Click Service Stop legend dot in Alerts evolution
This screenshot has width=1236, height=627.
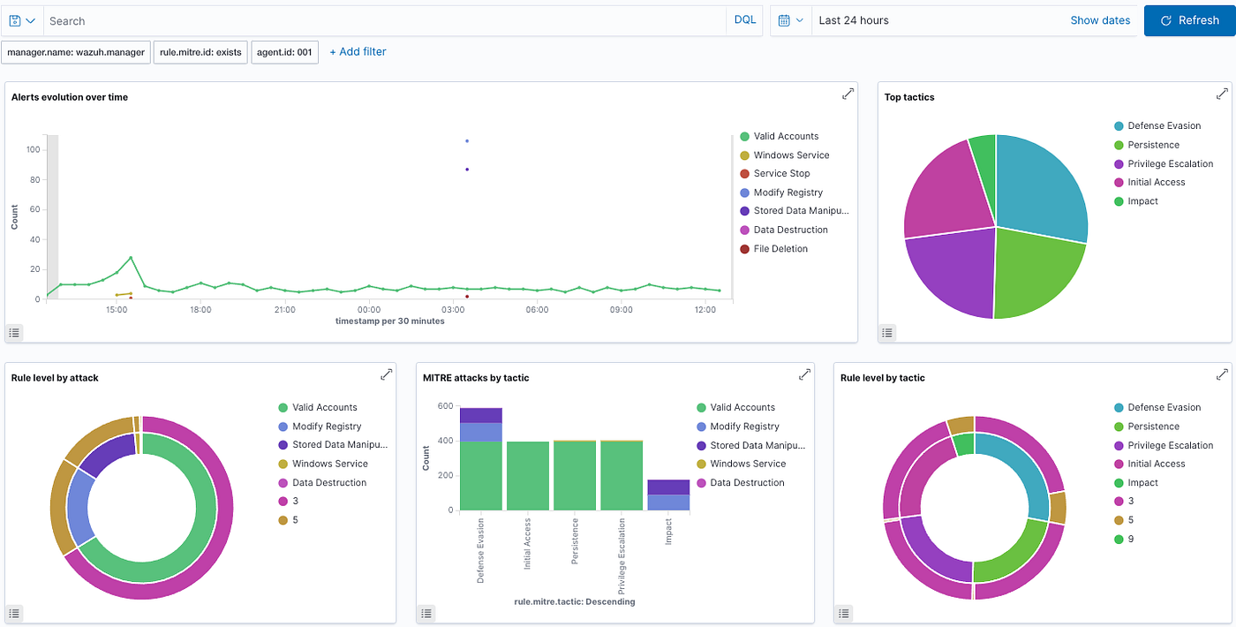744,174
